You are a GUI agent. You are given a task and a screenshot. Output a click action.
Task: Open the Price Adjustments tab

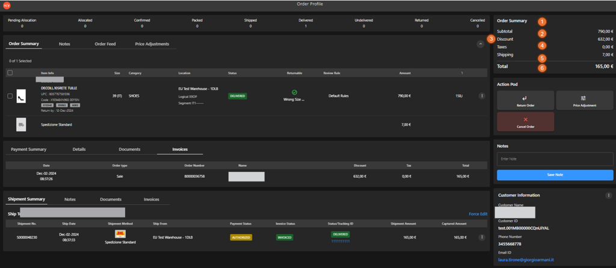coord(152,44)
